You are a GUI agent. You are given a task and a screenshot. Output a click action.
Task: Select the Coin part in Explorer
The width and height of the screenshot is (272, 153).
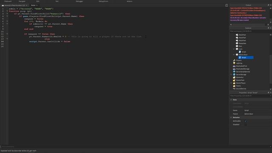point(241,49)
